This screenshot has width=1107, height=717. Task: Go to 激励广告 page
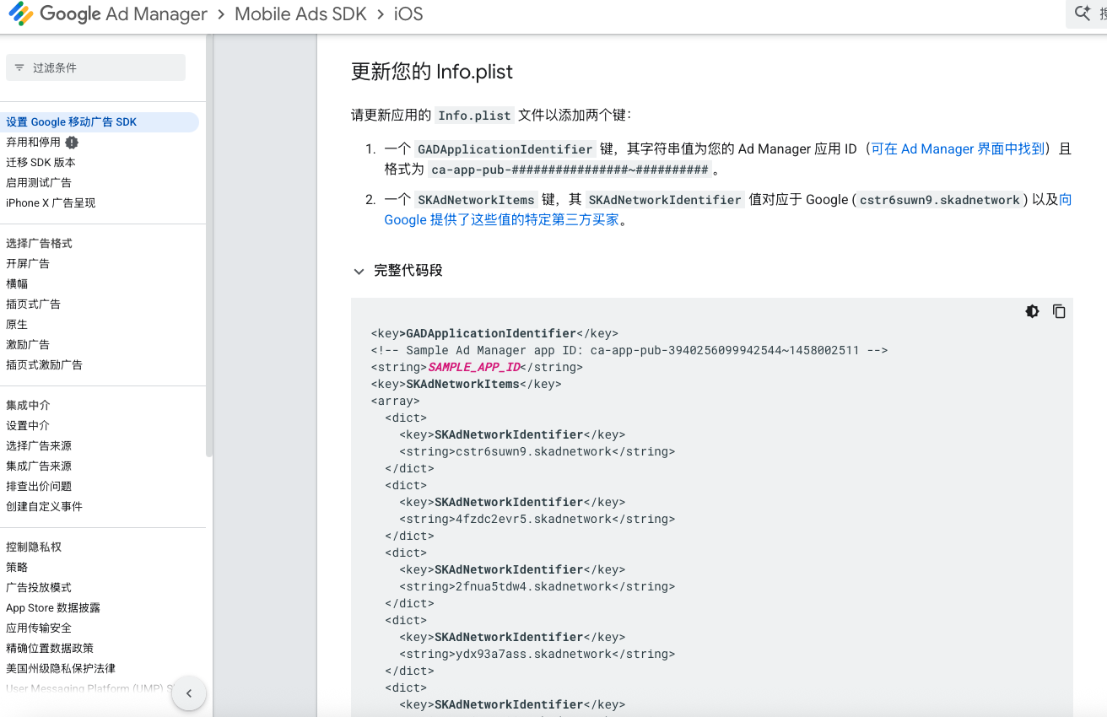pyautogui.click(x=28, y=345)
